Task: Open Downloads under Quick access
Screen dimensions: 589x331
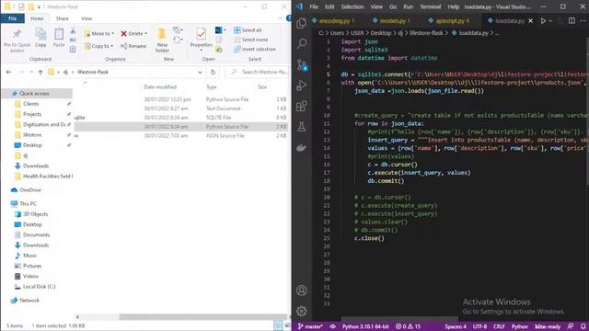Action: pos(36,165)
